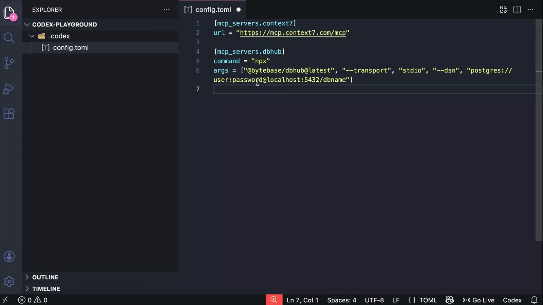The image size is (543, 305).
Task: Open the context7 MCP URL link
Action: (x=293, y=33)
